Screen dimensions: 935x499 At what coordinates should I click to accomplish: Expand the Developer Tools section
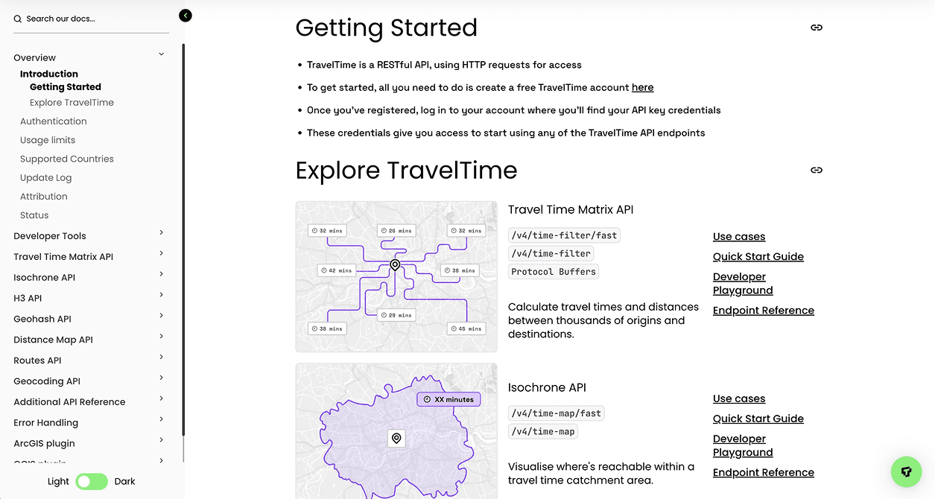pos(161,233)
